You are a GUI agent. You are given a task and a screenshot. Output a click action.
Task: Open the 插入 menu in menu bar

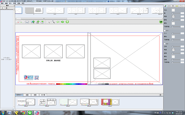click(10, 3)
